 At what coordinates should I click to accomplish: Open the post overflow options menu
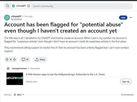pos(131,18)
